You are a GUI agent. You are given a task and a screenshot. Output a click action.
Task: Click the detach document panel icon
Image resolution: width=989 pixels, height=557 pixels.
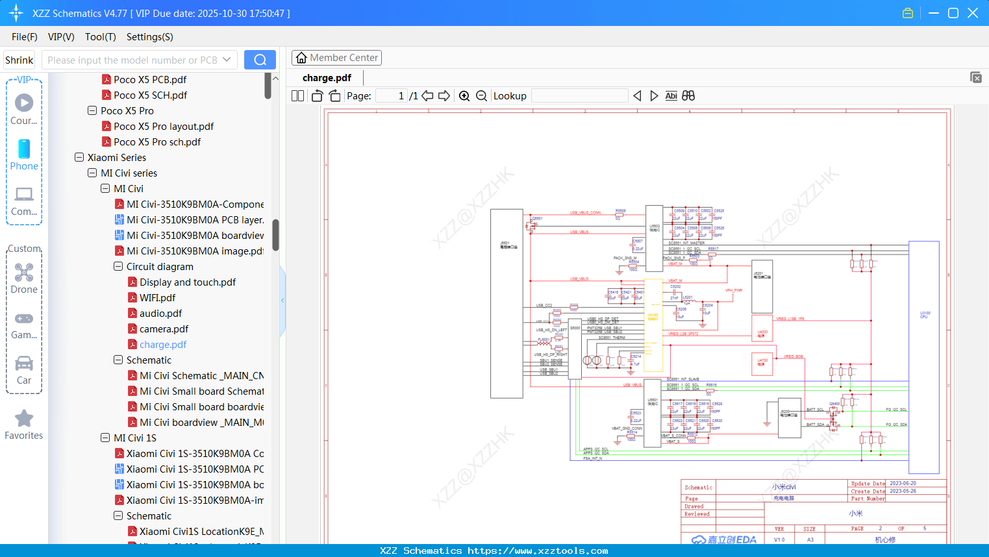click(976, 77)
